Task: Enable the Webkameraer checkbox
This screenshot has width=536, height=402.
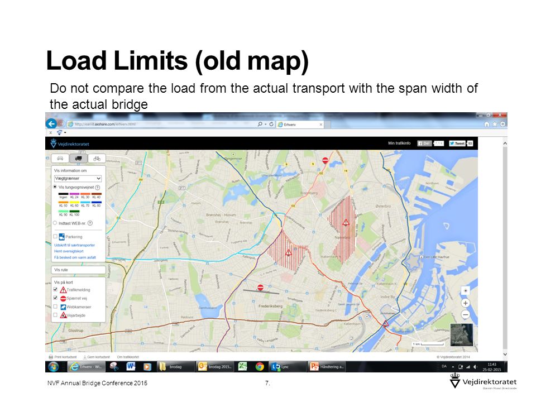Action: click(55, 307)
